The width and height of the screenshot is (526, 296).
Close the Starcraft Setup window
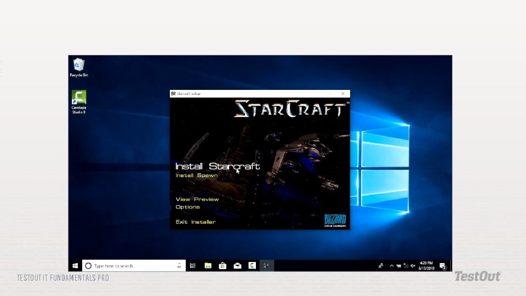343,94
